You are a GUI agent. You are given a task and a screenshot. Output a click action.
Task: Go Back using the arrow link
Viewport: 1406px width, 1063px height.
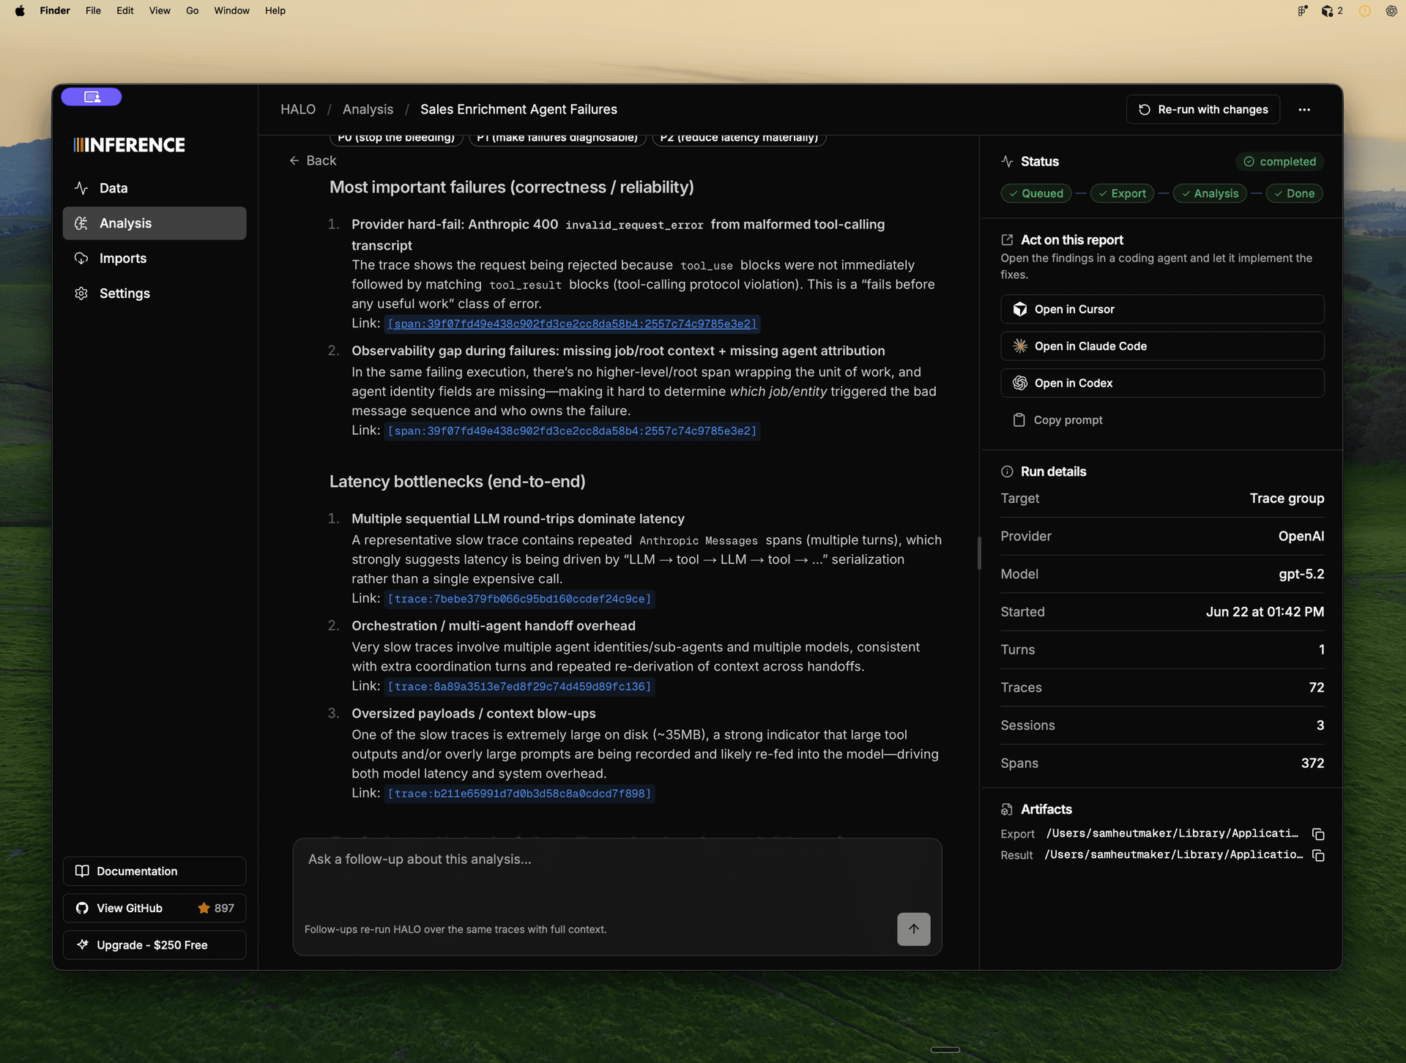tap(313, 160)
